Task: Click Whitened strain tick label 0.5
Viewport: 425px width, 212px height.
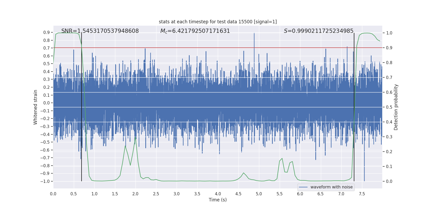Action: pos(46,64)
